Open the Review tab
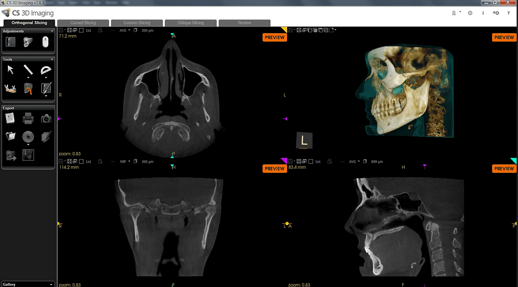 click(244, 22)
